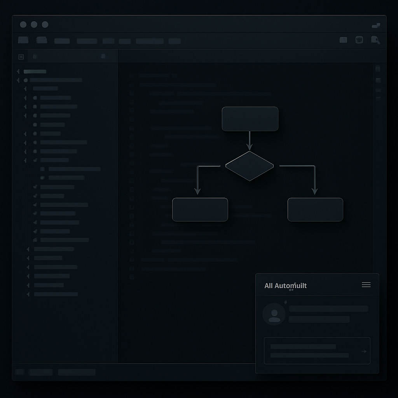Select the top rectangle node of the flowchart
The height and width of the screenshot is (398, 398).
pyautogui.click(x=250, y=119)
